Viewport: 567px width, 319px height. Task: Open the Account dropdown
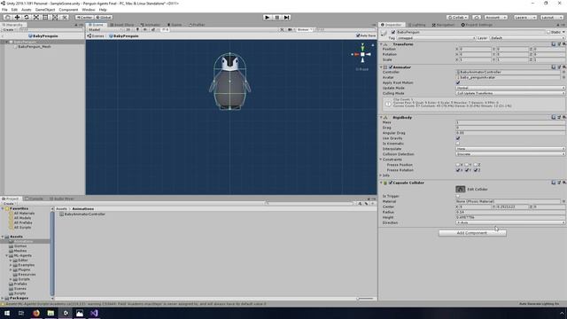[x=496, y=18]
